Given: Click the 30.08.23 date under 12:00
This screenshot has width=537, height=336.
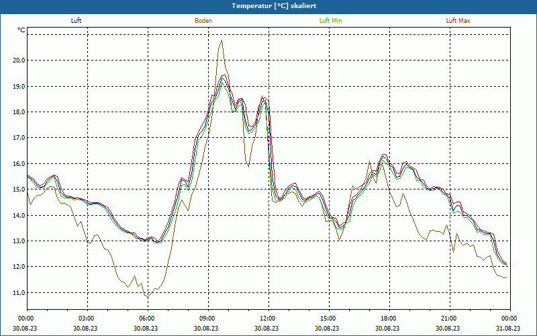Looking at the screenshot, I should pos(266,328).
